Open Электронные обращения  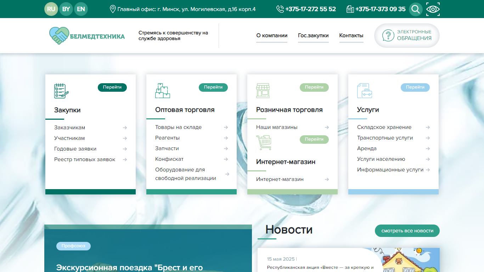[407, 35]
